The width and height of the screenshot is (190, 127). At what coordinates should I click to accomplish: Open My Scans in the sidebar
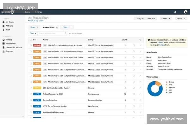click(x=10, y=22)
